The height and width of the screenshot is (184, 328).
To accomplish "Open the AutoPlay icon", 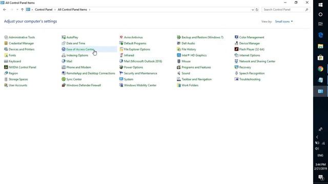I will pos(64,37).
